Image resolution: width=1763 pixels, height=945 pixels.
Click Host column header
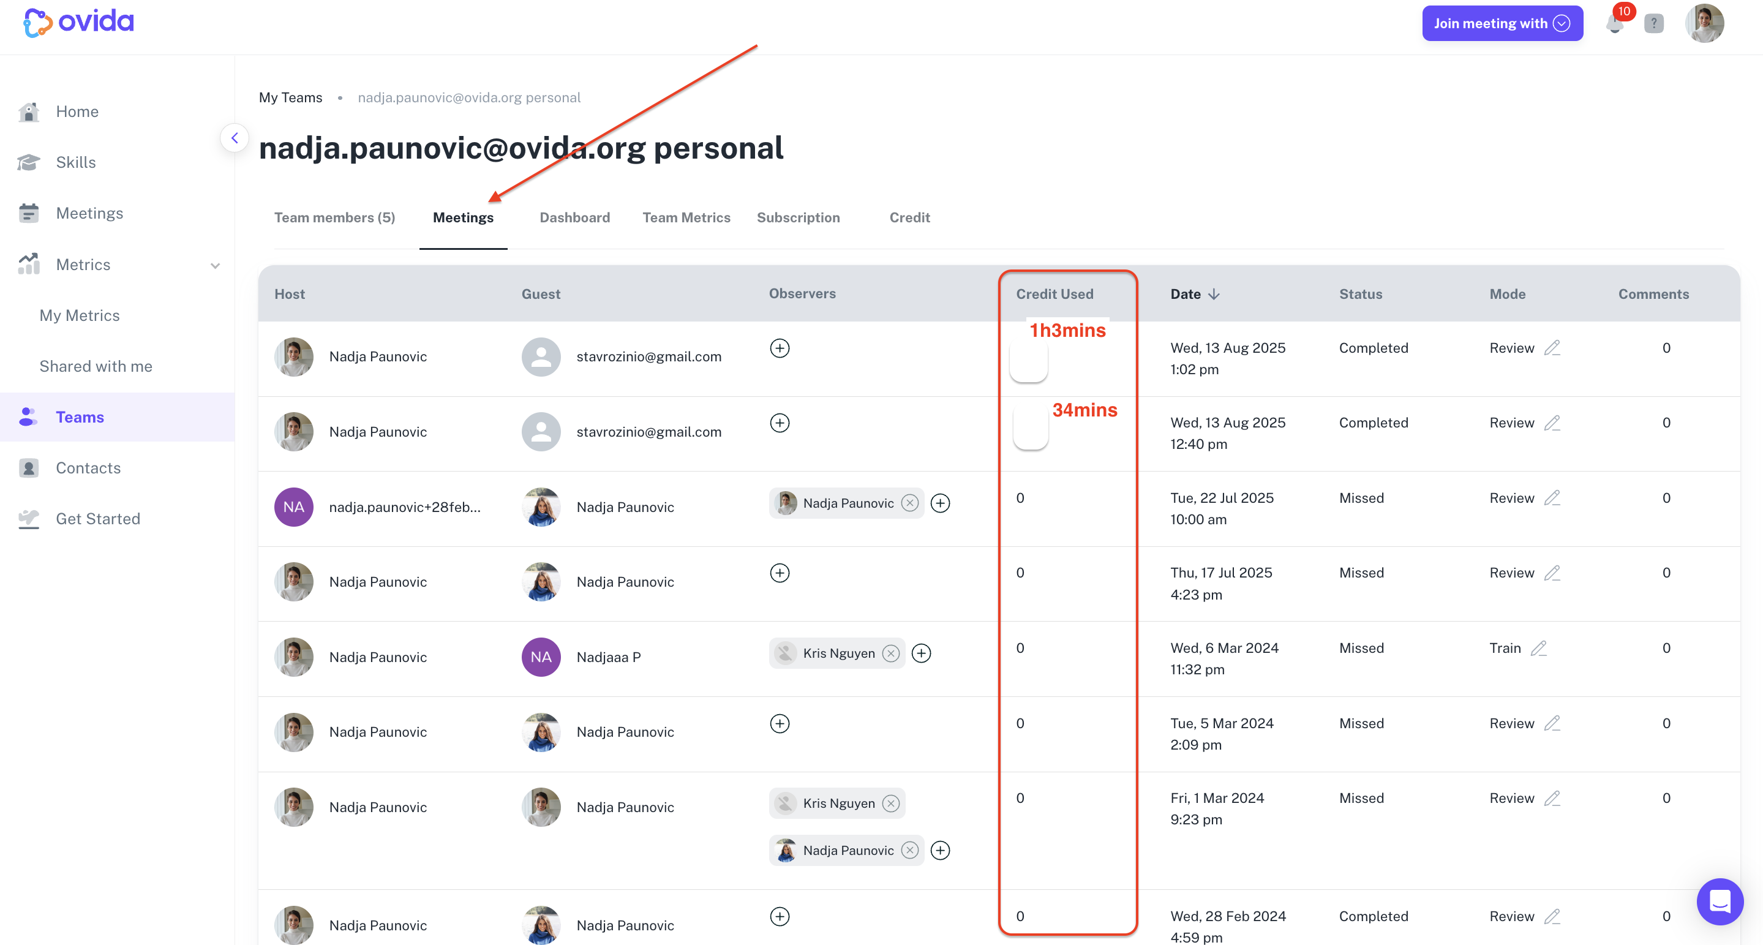tap(290, 294)
